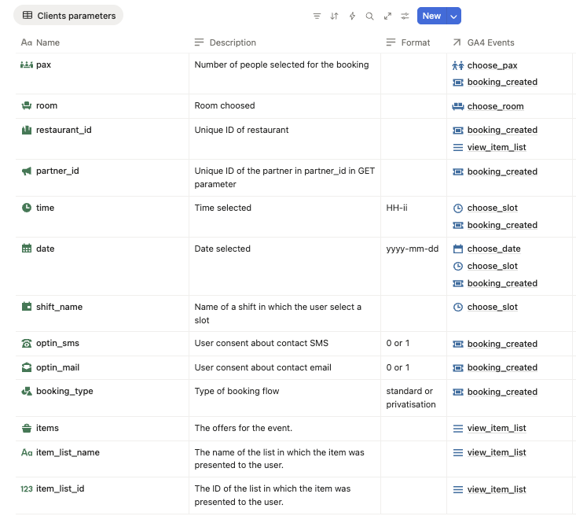Click the telephone icon beside optin_sms
Screen dimensions: 576x516
(27, 343)
